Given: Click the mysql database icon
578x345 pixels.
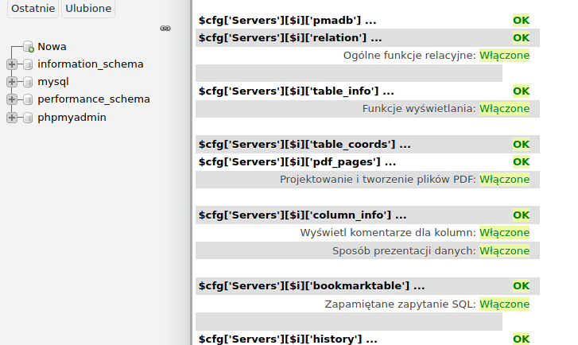Looking at the screenshot, I should [28, 82].
